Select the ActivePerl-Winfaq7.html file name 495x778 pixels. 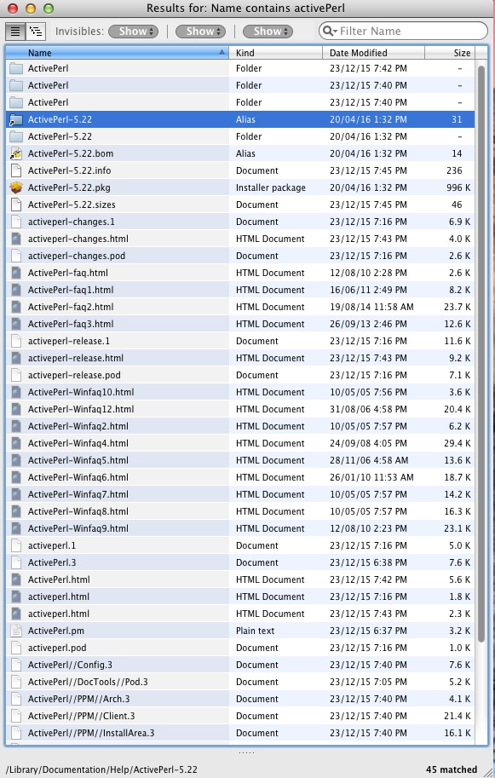tap(78, 494)
